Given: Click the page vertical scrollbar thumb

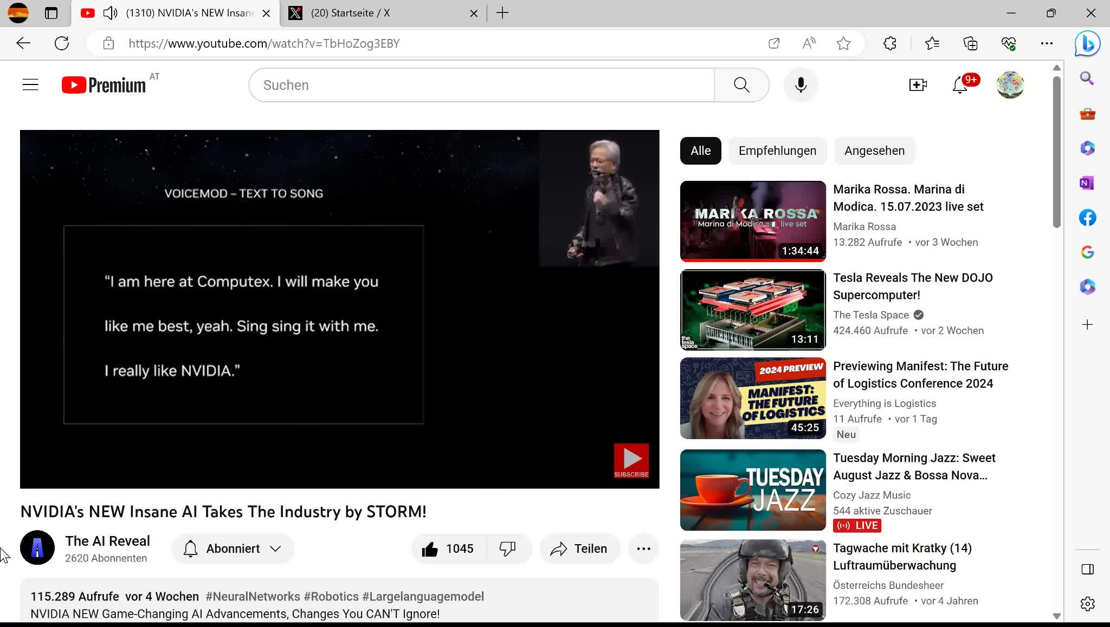Looking at the screenshot, I should pyautogui.click(x=1056, y=152).
